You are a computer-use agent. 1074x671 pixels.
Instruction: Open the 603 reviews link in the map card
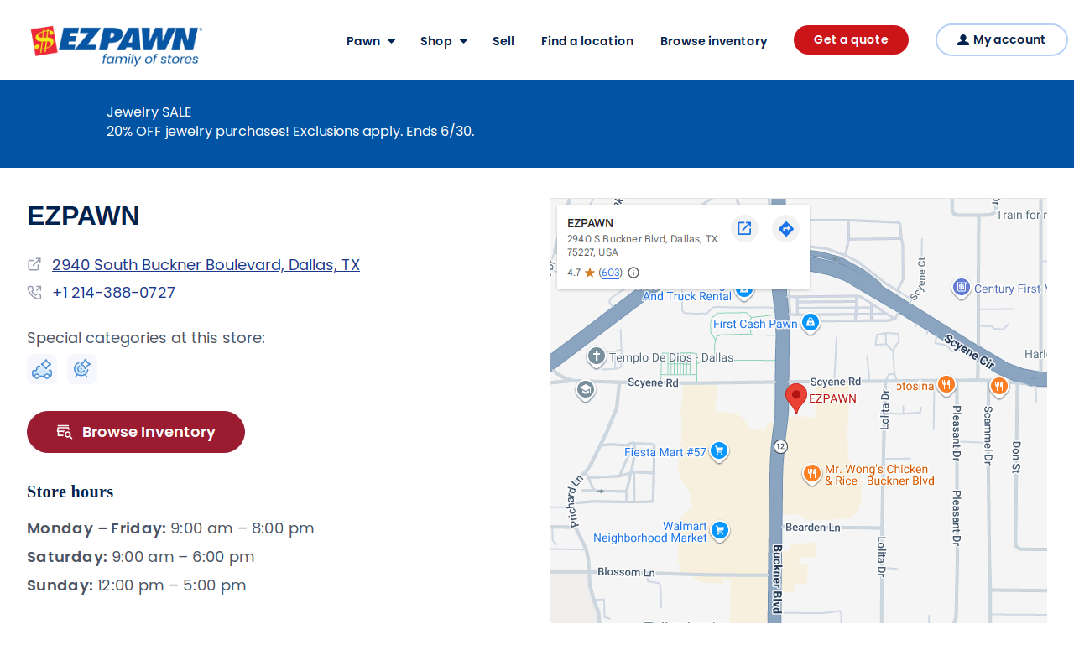tap(611, 273)
